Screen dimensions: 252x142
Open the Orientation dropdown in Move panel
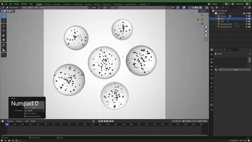[34, 110]
